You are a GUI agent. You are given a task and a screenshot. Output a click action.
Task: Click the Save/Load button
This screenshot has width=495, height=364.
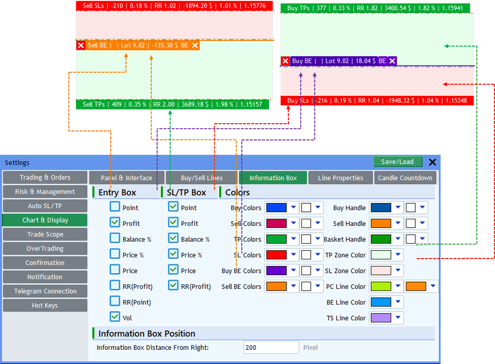[x=397, y=162]
